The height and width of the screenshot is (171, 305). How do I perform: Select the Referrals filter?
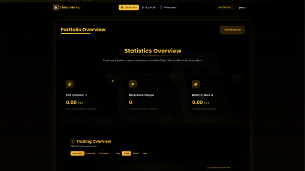pos(90,153)
